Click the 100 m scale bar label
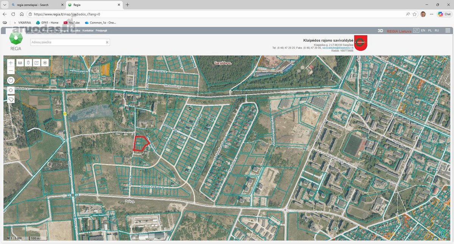454x244 pixels. point(36,238)
